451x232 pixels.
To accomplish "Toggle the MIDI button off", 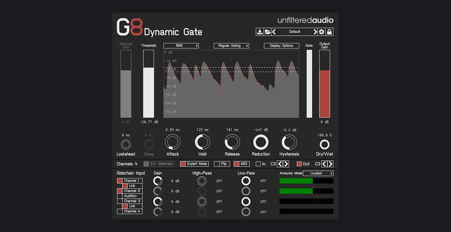I will click(242, 164).
